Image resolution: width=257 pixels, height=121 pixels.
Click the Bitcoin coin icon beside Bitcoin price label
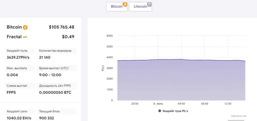[25, 27]
